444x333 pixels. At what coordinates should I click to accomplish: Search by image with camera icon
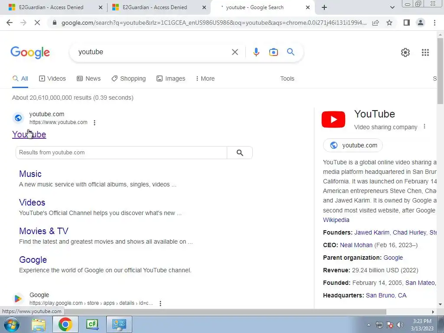(x=273, y=52)
